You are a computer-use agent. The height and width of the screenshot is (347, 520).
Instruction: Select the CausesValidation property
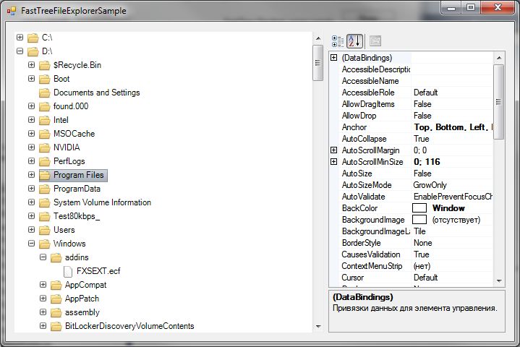click(x=371, y=254)
